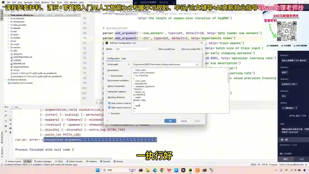Click expand icon in Parameters text box
309x174 pixels.
tap(226, 70)
